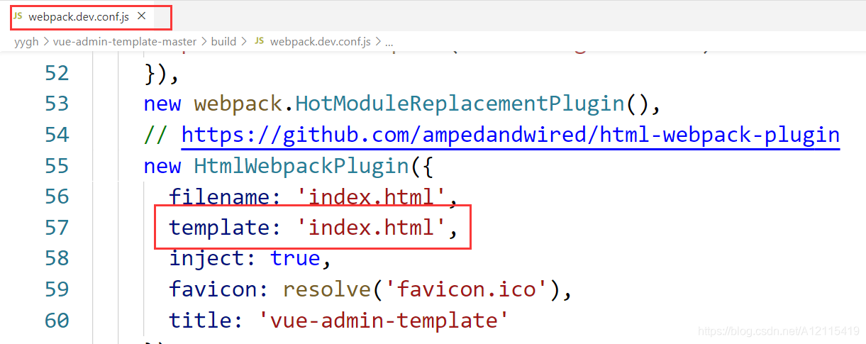Click the title property key

click(x=200, y=320)
